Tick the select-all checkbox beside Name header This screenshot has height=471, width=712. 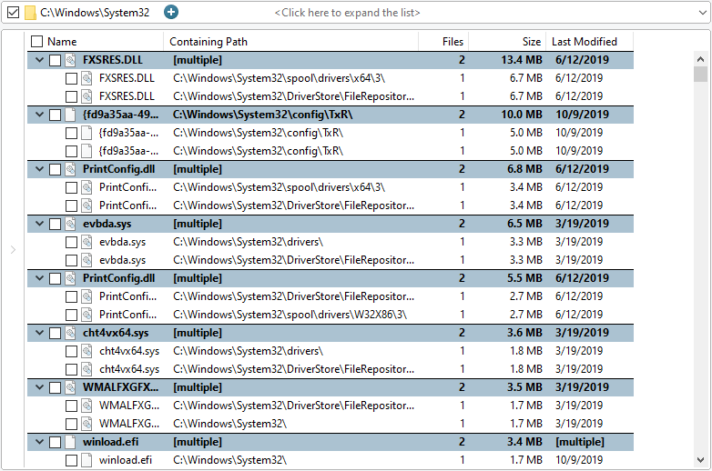pos(36,42)
